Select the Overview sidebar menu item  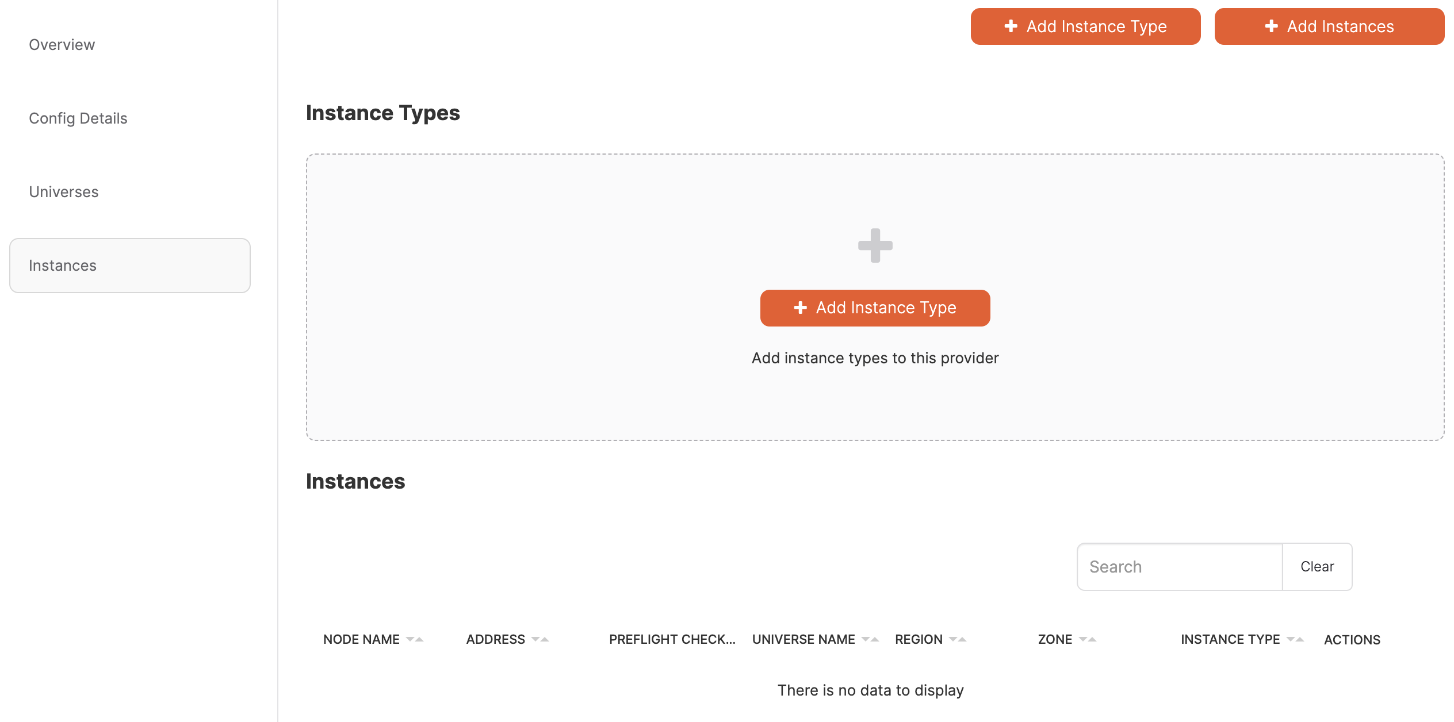(61, 44)
